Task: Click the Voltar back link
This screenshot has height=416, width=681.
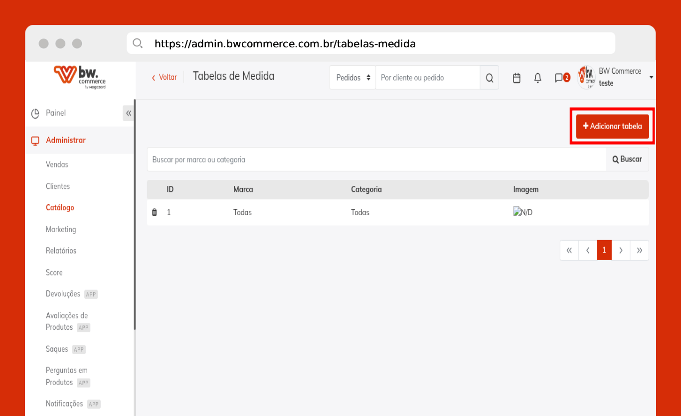Action: point(165,77)
